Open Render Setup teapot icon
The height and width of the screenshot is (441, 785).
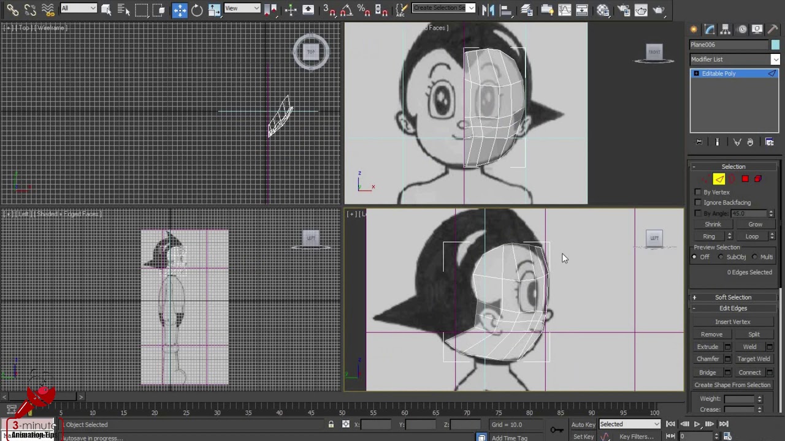pos(623,10)
